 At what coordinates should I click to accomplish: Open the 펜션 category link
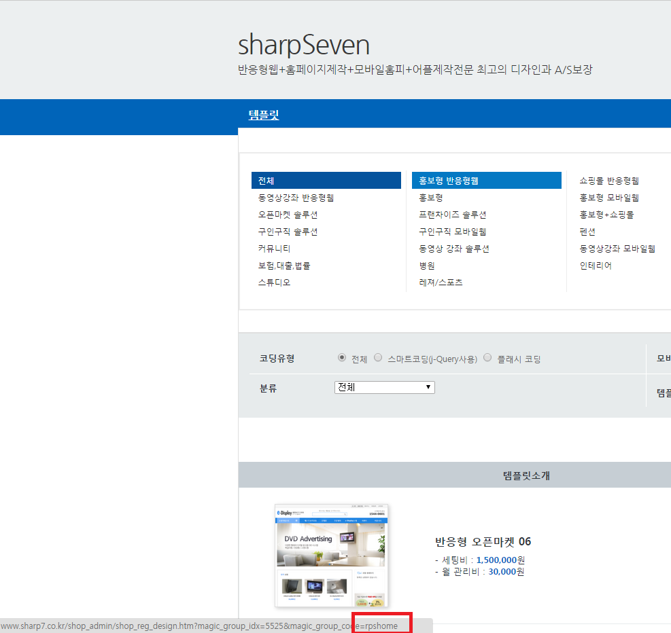587,232
